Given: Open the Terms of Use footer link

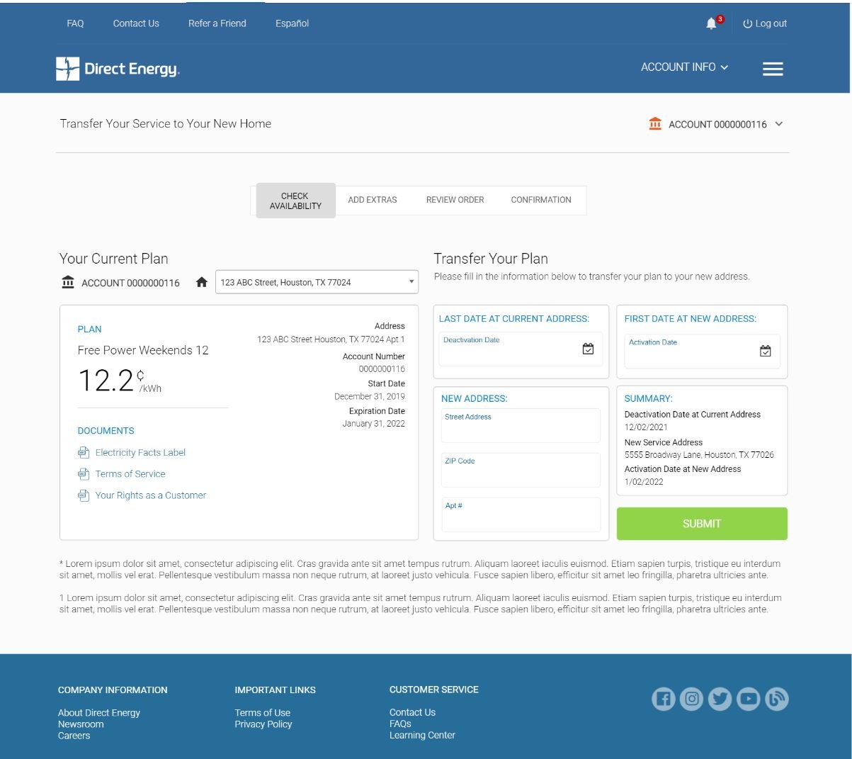Looking at the screenshot, I should (x=263, y=713).
